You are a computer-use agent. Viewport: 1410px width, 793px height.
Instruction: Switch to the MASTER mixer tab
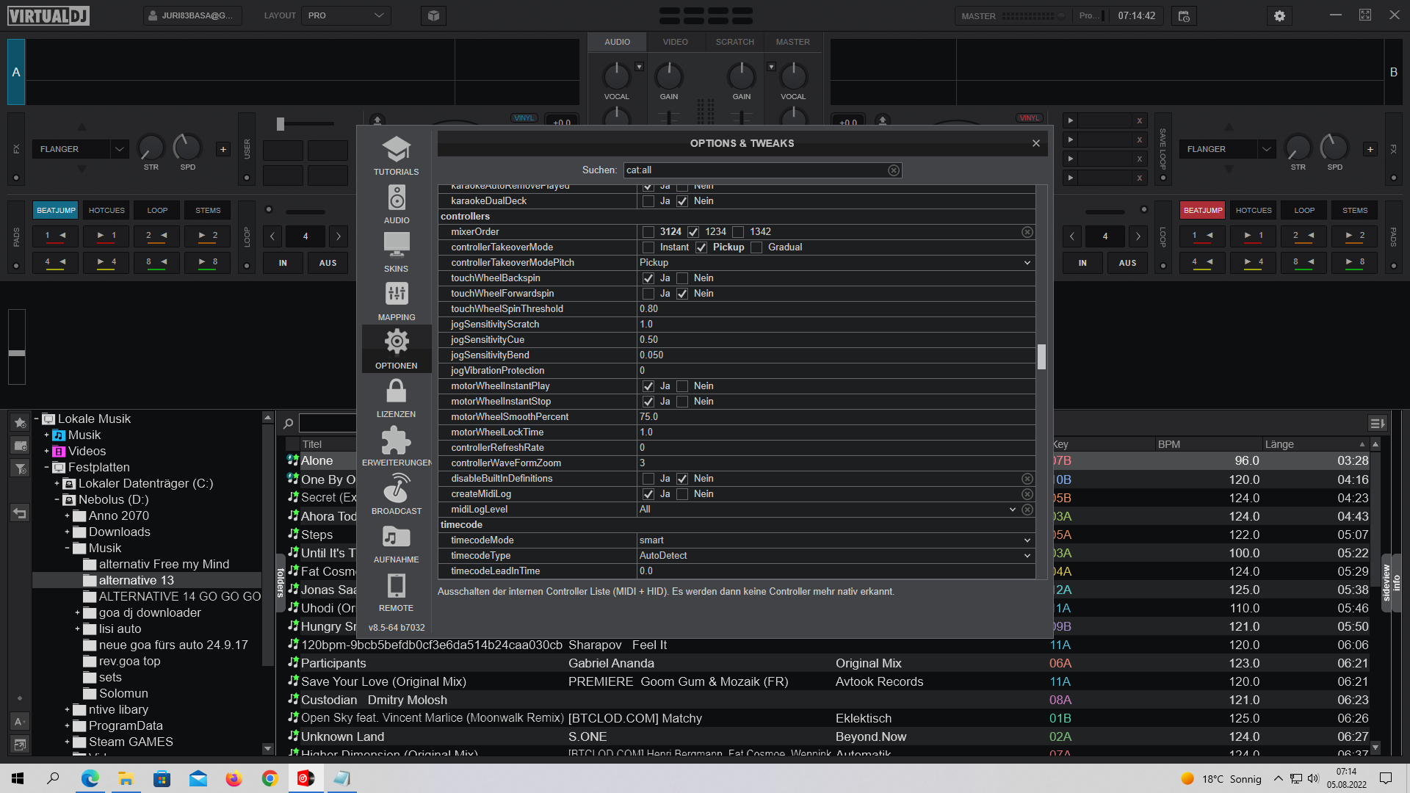pyautogui.click(x=792, y=42)
